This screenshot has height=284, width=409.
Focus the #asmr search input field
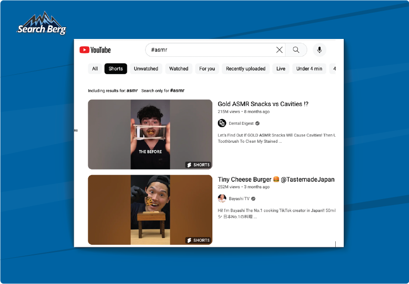tap(211, 50)
